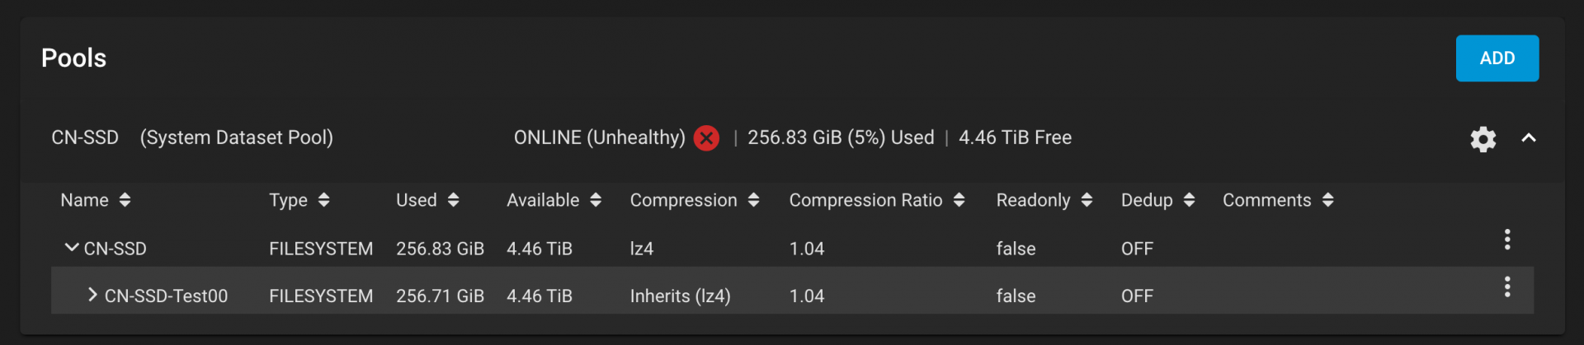The height and width of the screenshot is (345, 1584).
Task: Click the ADD pool button
Action: pyautogui.click(x=1497, y=58)
